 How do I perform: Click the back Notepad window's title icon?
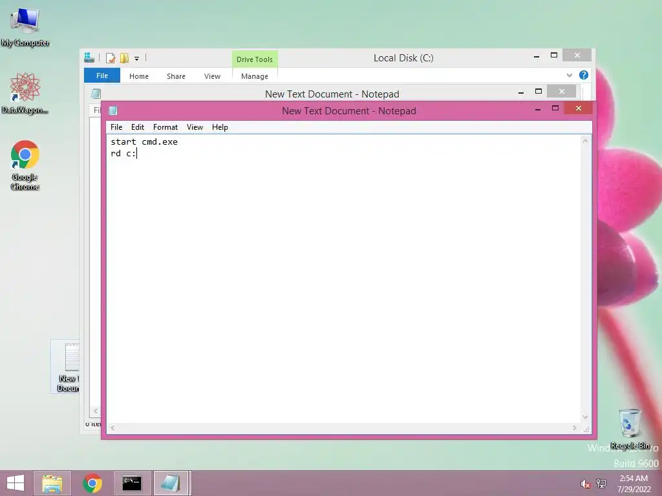coord(96,94)
